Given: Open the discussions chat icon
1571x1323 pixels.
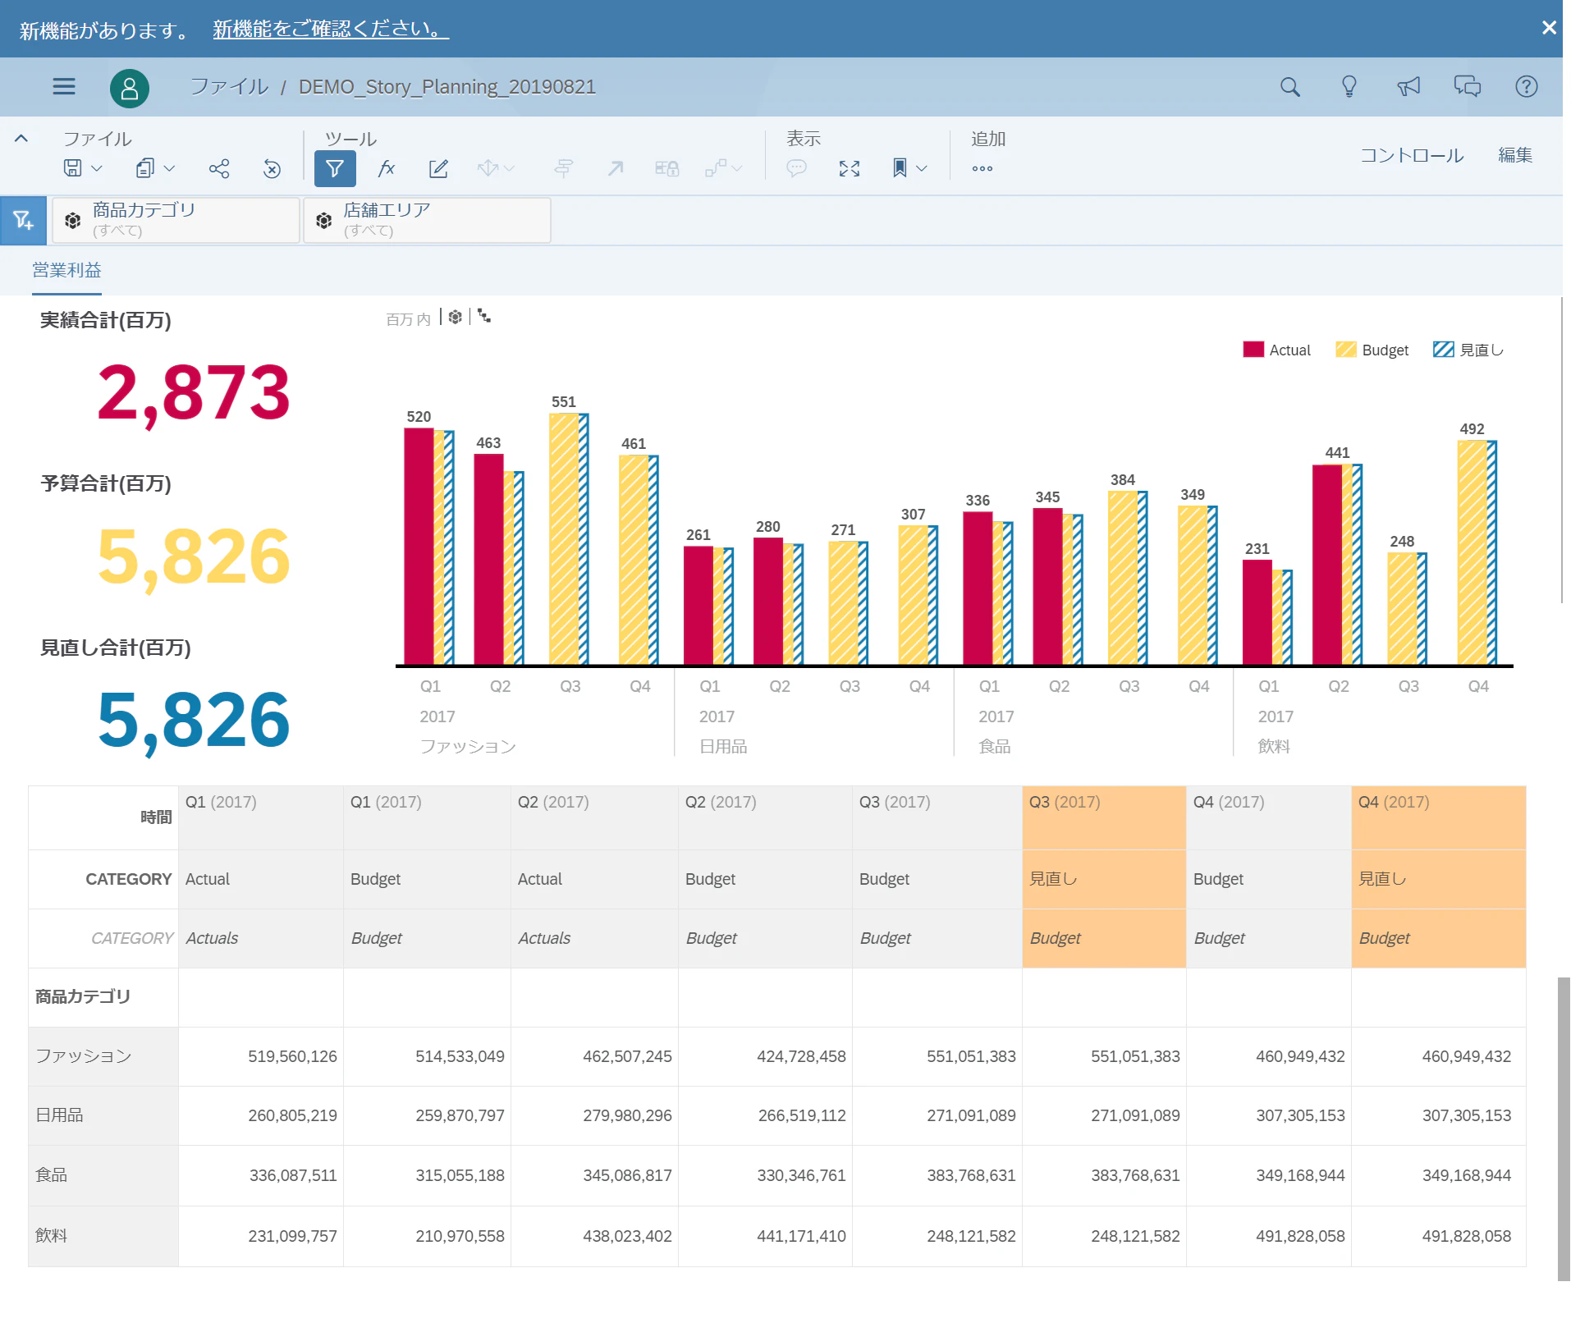Looking at the screenshot, I should pos(1468,86).
